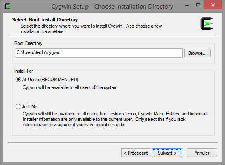Screen dimensions: 225x165
Task: Close the setup with the red X
Action: [213, 5]
